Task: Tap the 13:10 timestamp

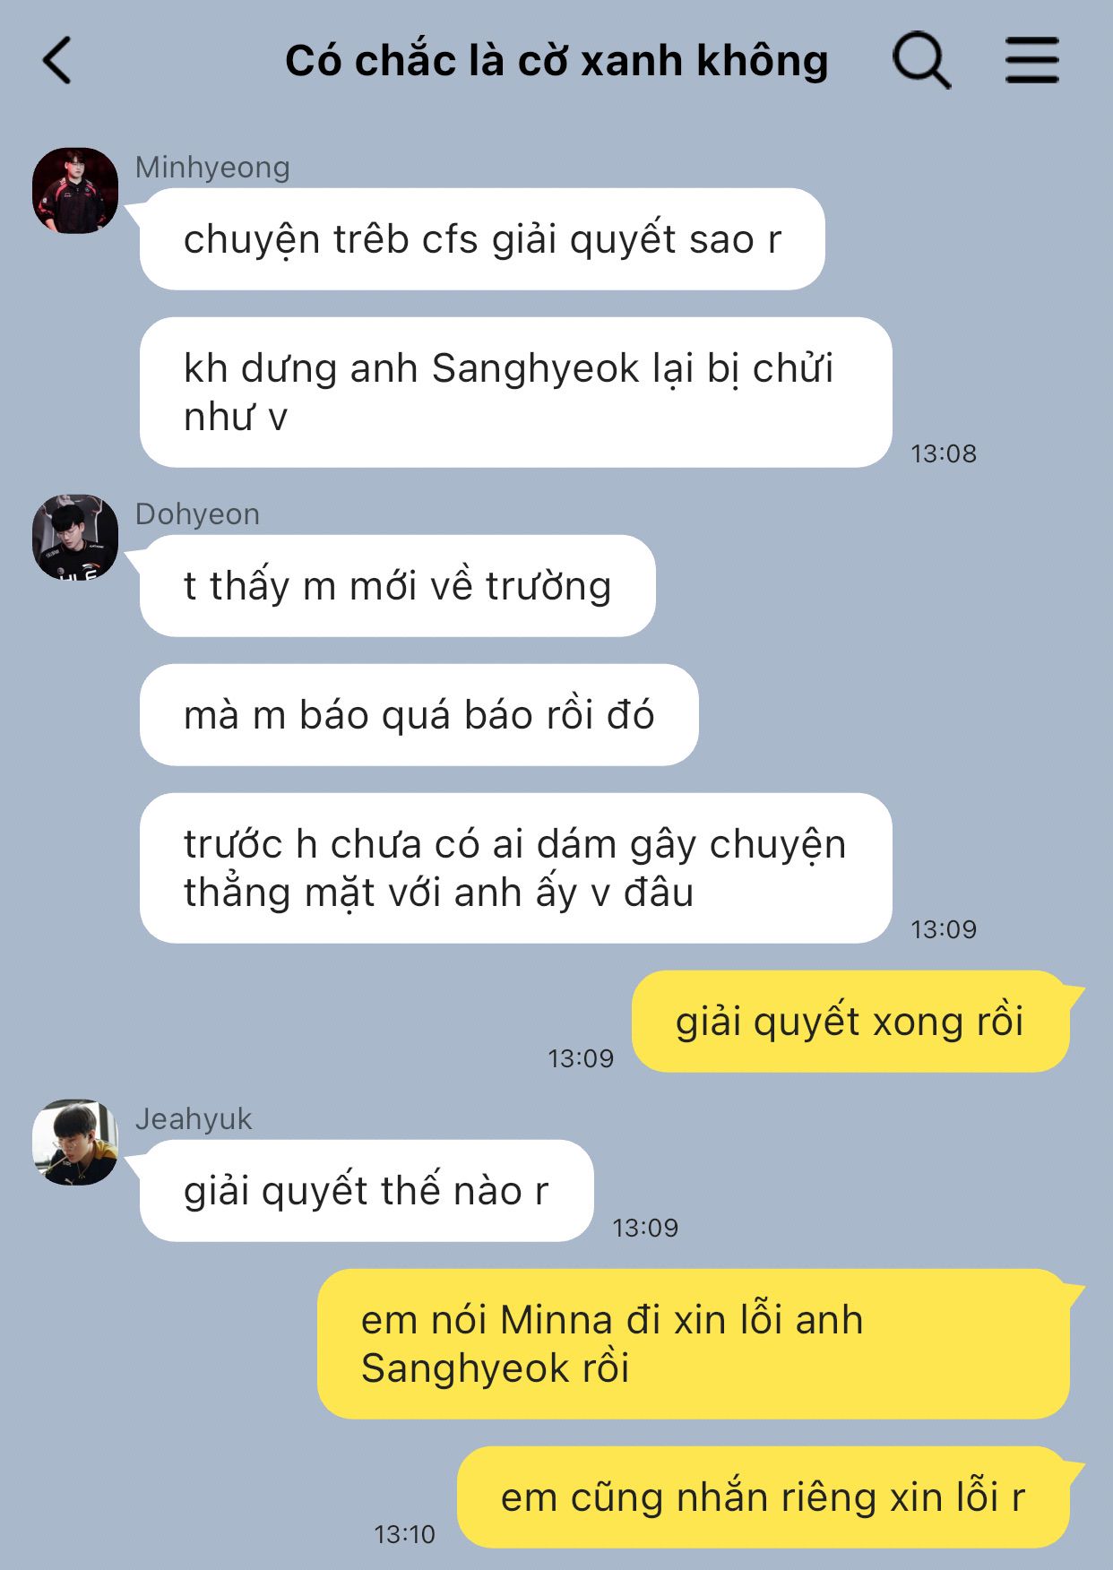Action: (x=404, y=1535)
